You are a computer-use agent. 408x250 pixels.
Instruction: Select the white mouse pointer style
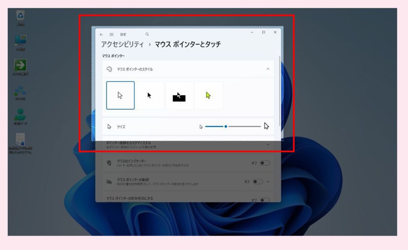(120, 95)
